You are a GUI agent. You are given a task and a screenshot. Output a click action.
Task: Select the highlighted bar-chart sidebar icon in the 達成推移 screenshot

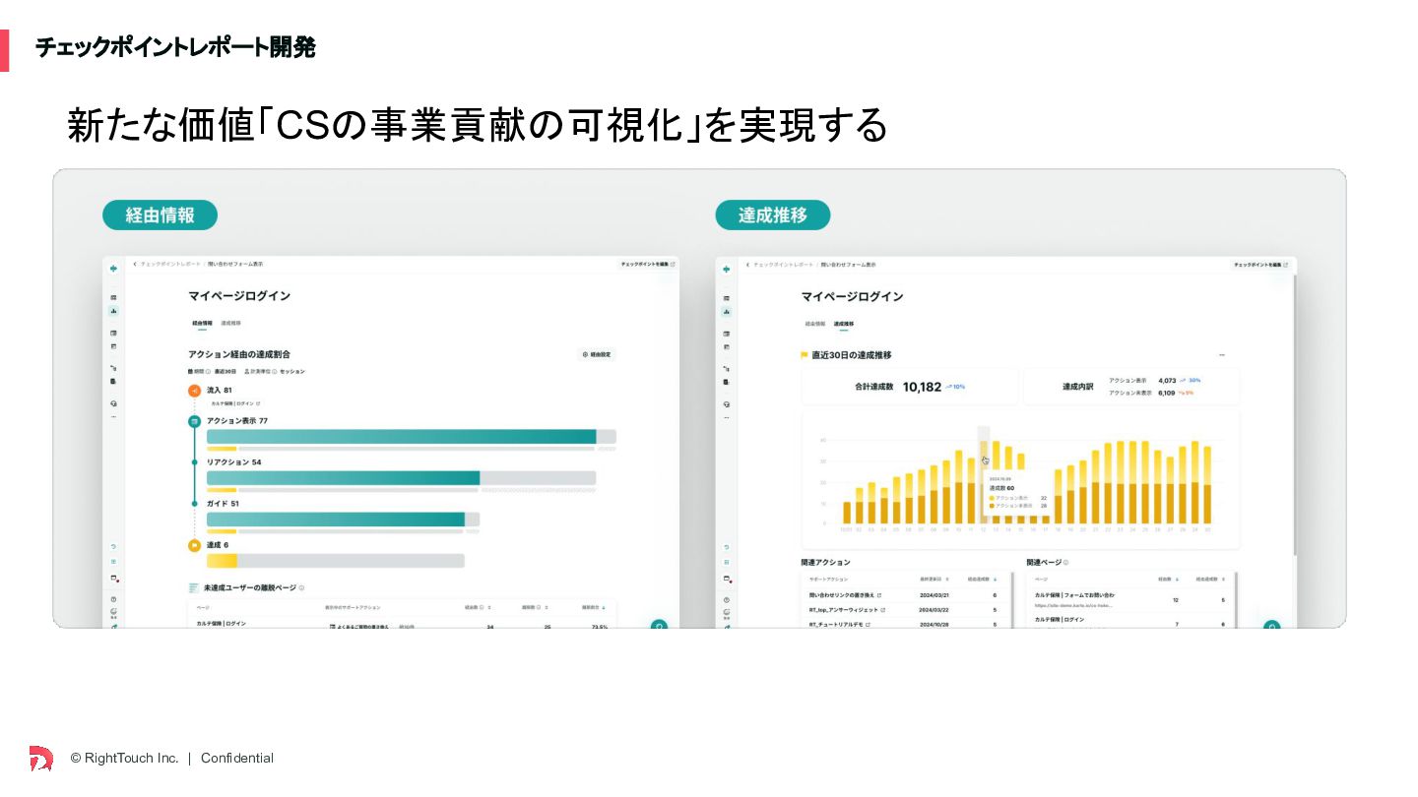pyautogui.click(x=726, y=312)
